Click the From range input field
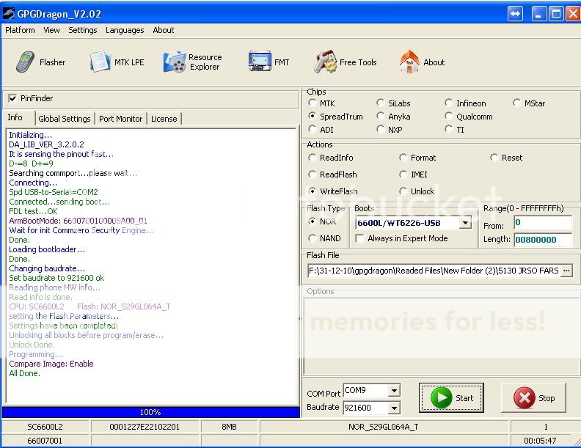Screen dimensions: 581x448 pos(543,222)
